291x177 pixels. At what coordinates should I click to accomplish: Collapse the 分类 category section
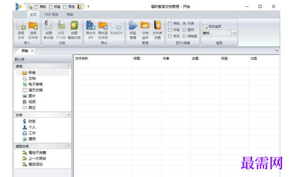pyautogui.click(x=68, y=115)
